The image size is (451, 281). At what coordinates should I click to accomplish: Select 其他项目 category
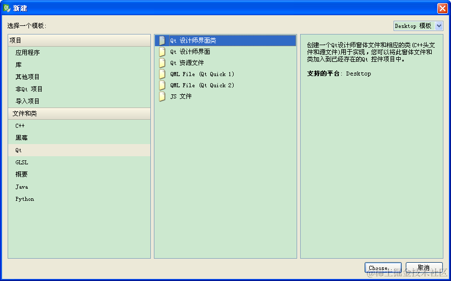pyautogui.click(x=79, y=77)
